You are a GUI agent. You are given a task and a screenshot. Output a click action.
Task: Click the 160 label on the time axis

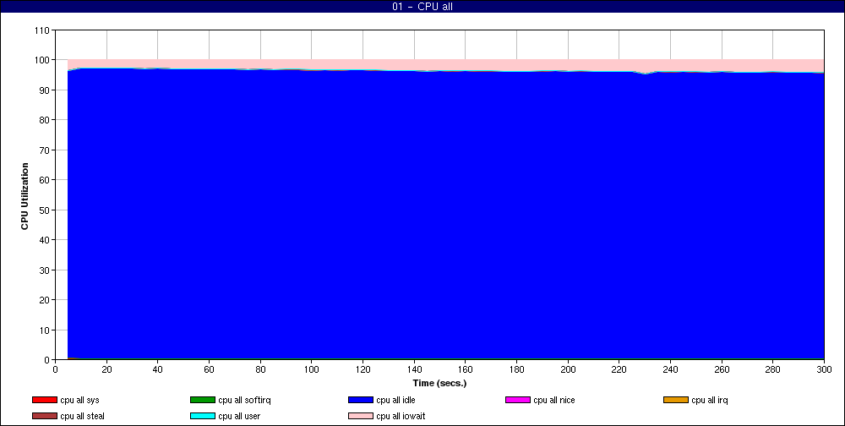tap(465, 370)
